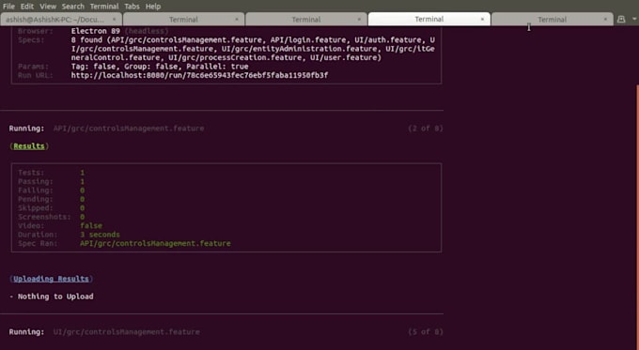Click the localhost run URL
The width and height of the screenshot is (639, 350).
(199, 75)
